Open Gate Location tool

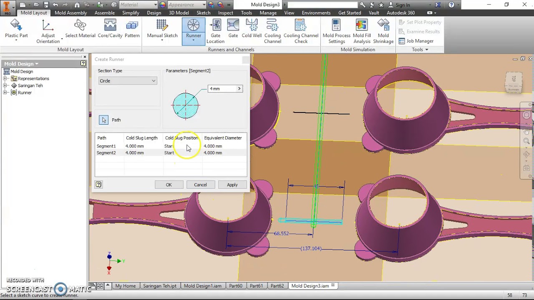click(x=215, y=32)
